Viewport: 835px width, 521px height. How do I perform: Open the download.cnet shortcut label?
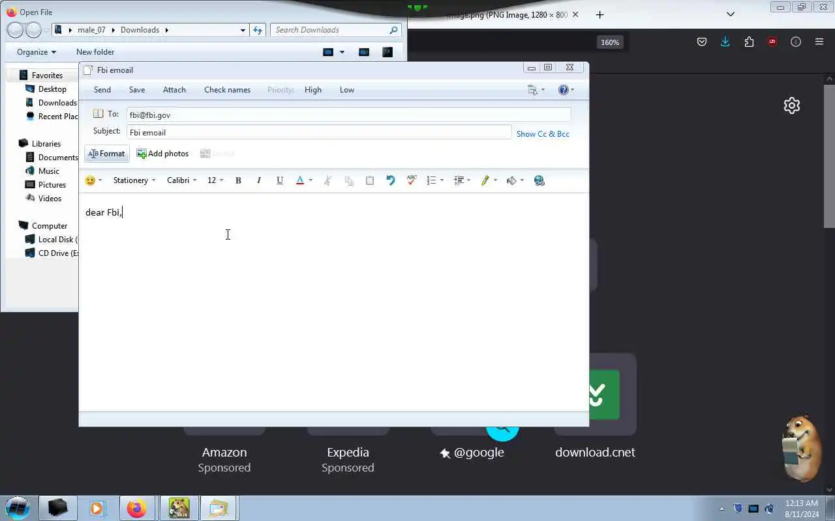[x=595, y=452]
